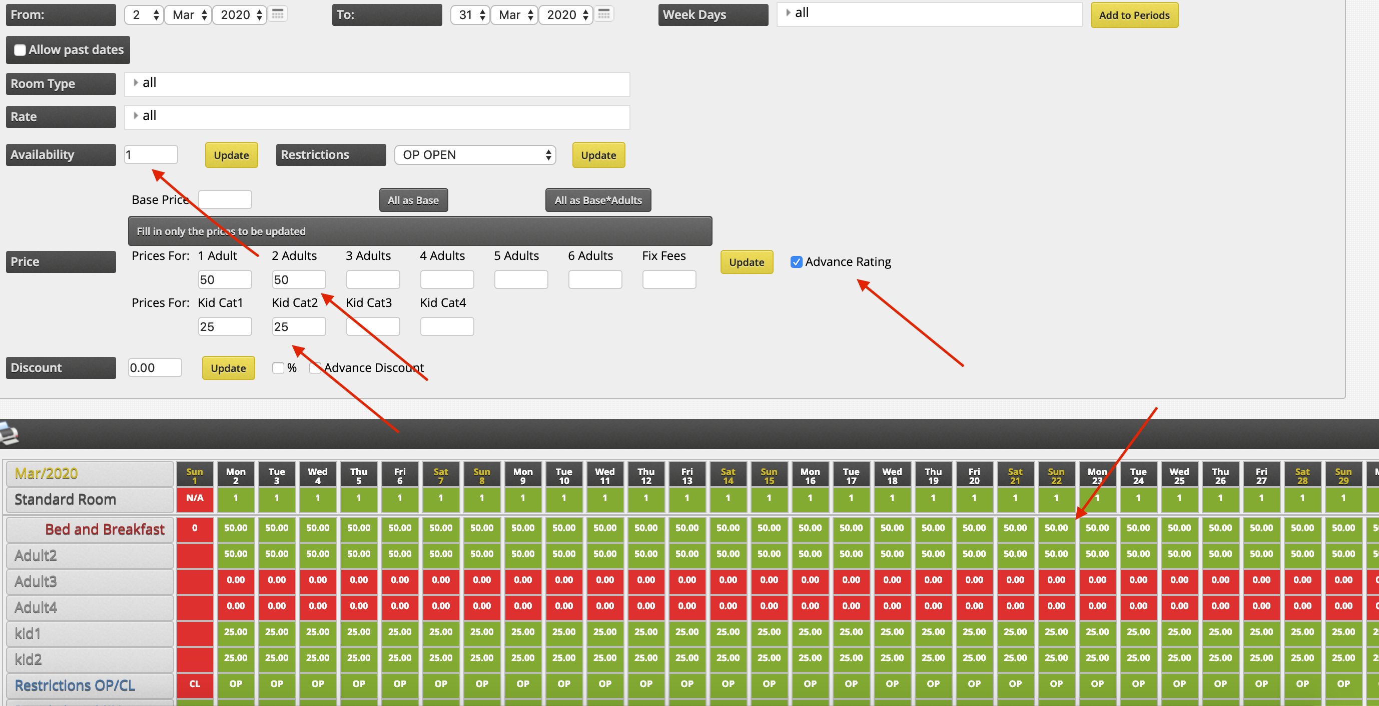Uncheck the Advance Rating checkbox
This screenshot has width=1379, height=706.
coord(796,262)
